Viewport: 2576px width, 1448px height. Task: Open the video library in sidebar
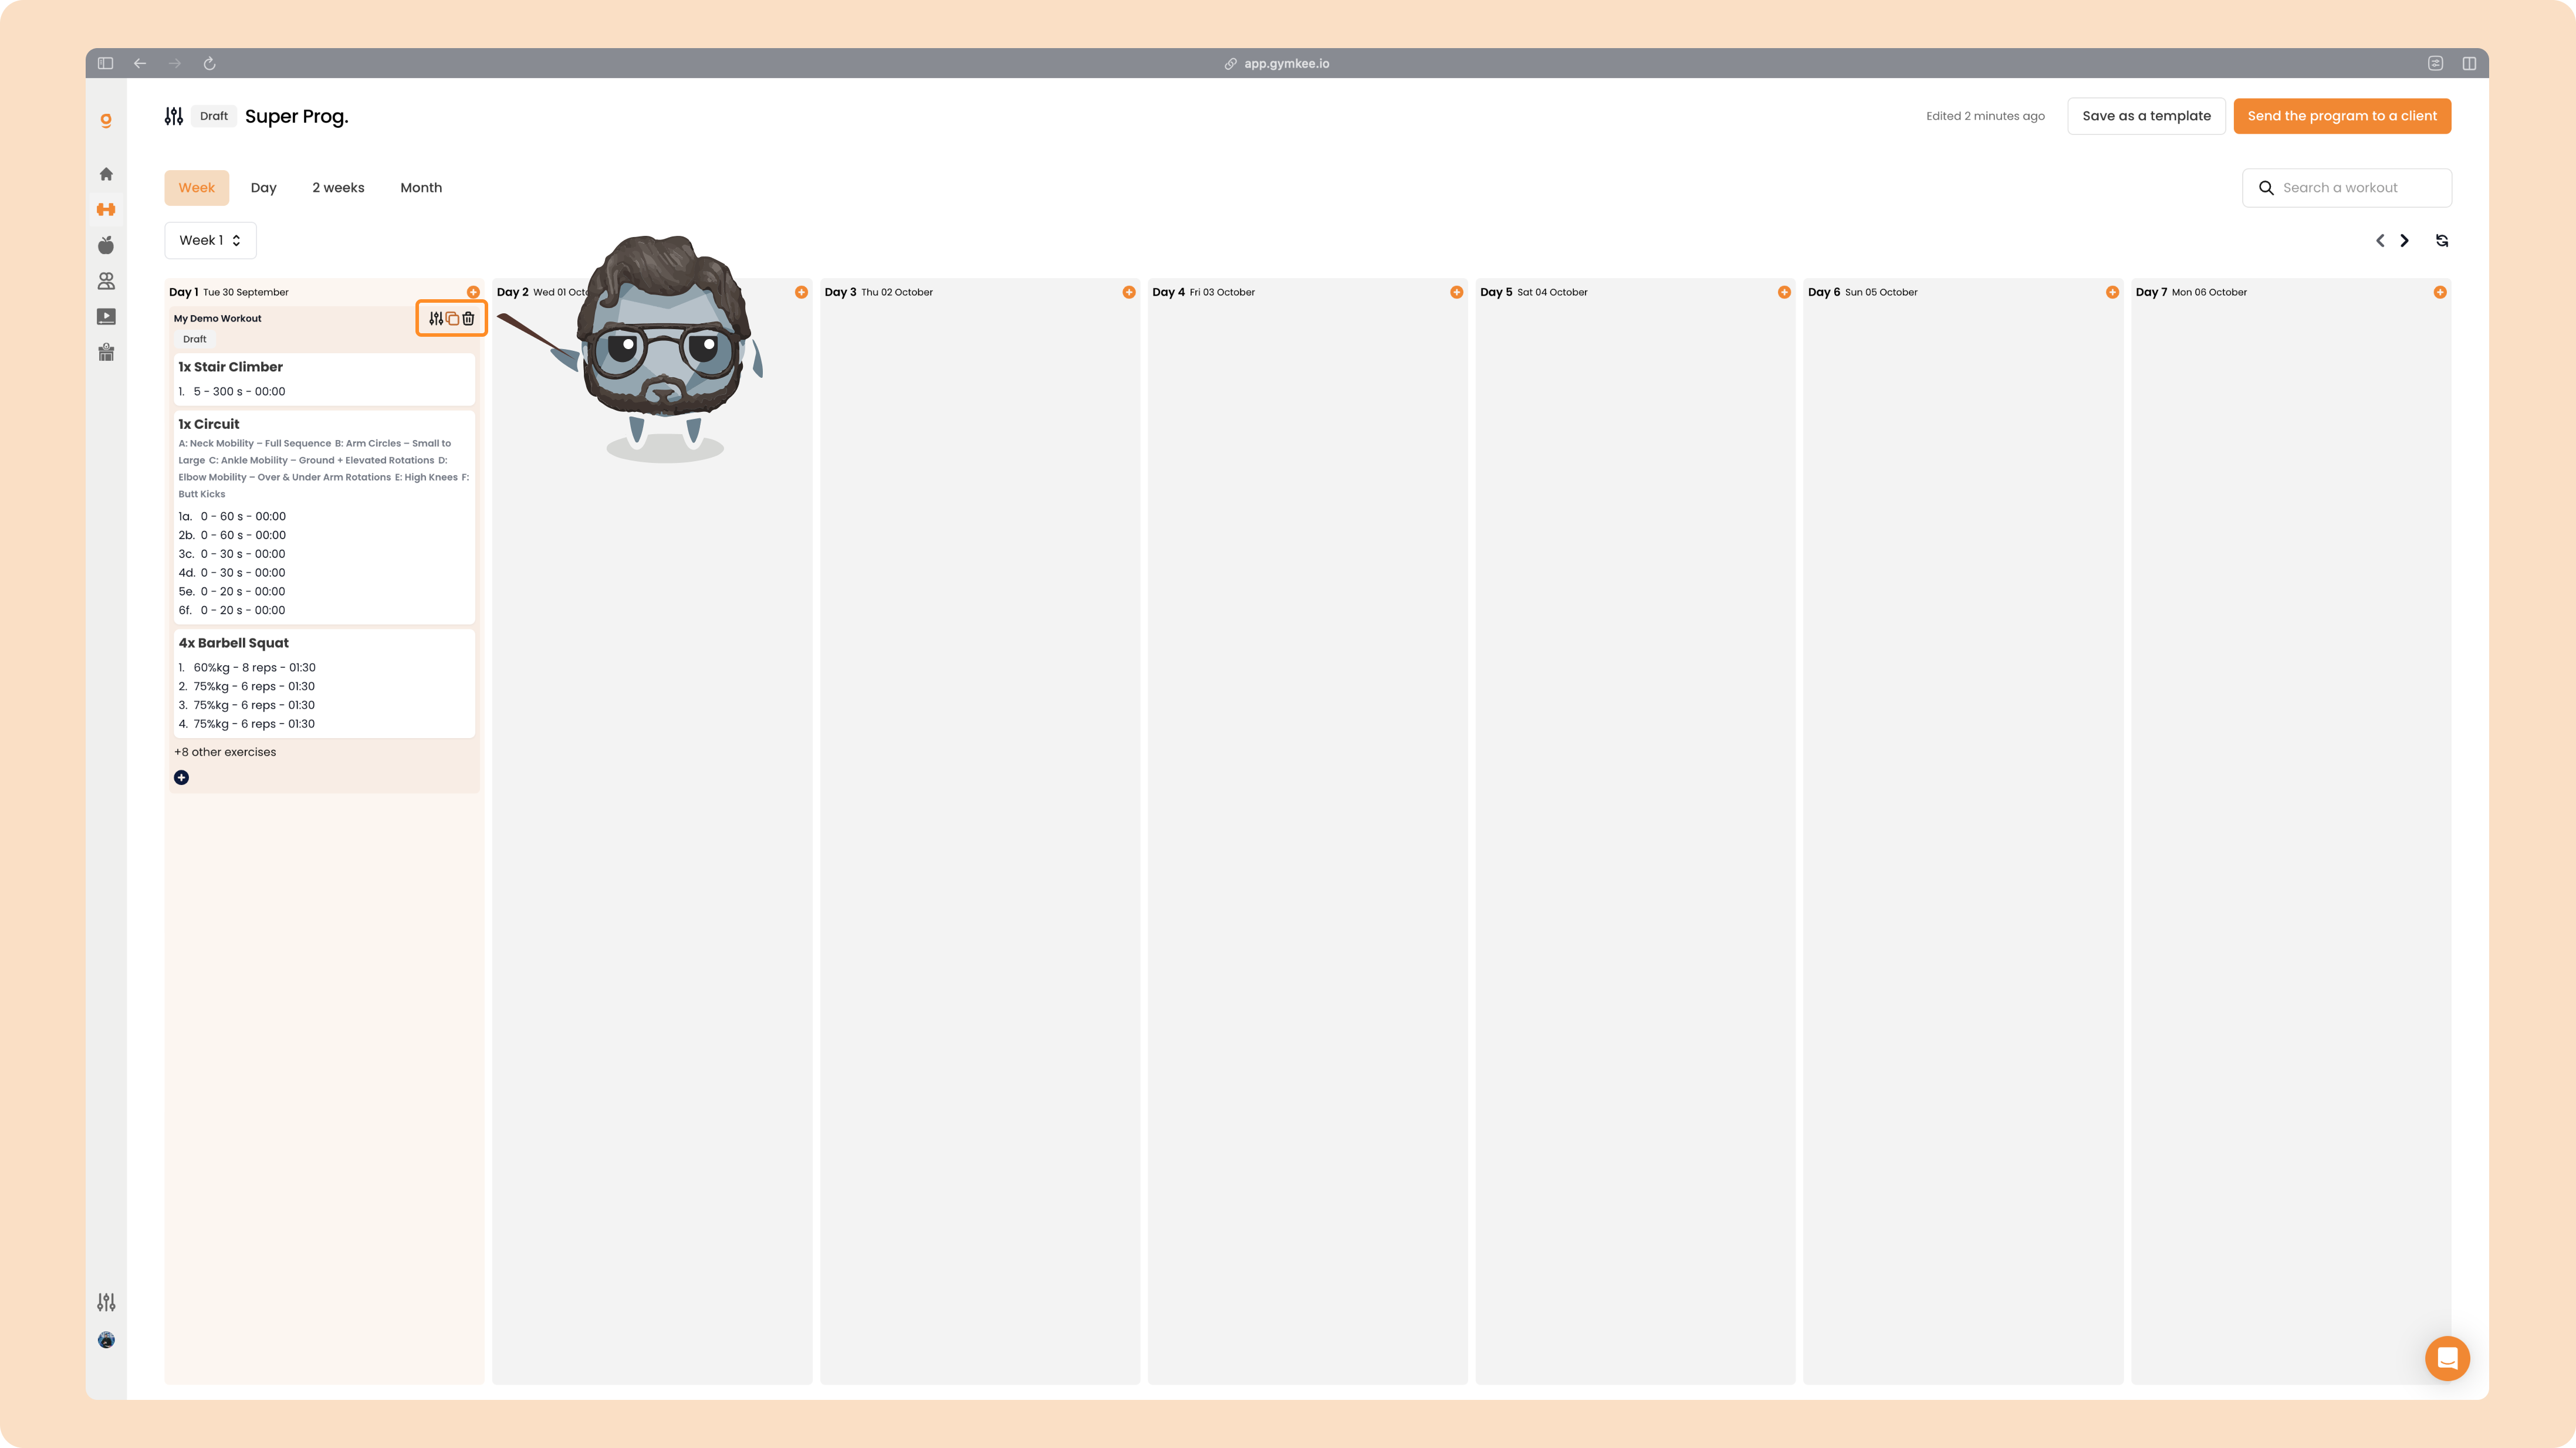[106, 317]
